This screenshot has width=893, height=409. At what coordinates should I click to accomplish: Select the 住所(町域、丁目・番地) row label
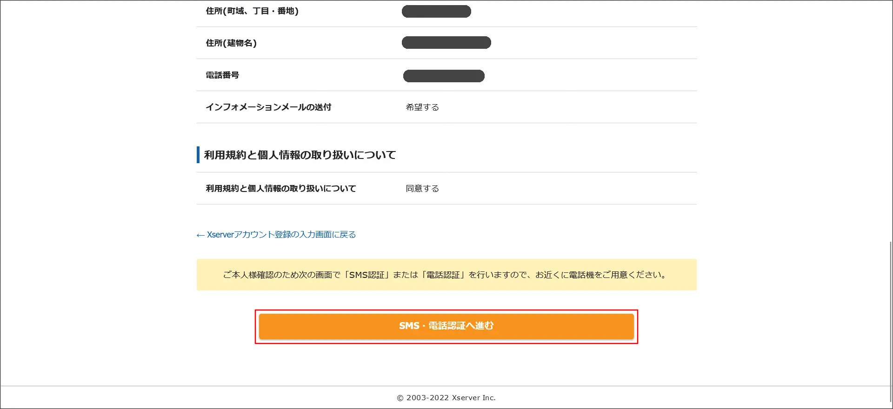(x=253, y=11)
